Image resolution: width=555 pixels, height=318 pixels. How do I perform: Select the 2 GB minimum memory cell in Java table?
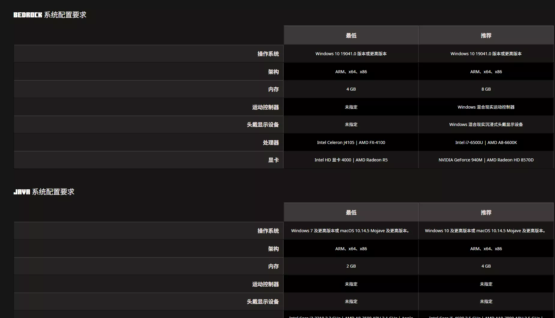[351, 266]
